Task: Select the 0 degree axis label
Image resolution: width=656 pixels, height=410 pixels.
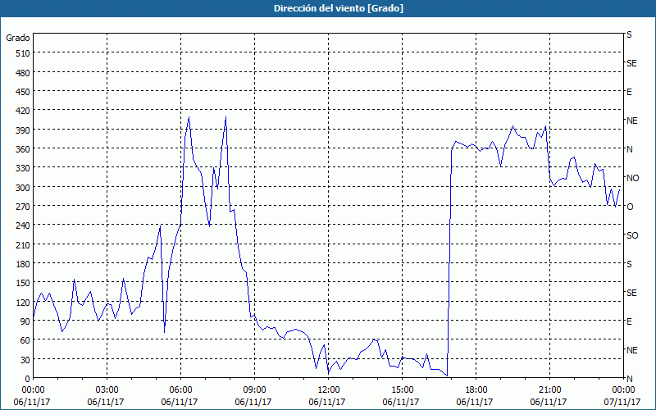Action: pyautogui.click(x=28, y=379)
